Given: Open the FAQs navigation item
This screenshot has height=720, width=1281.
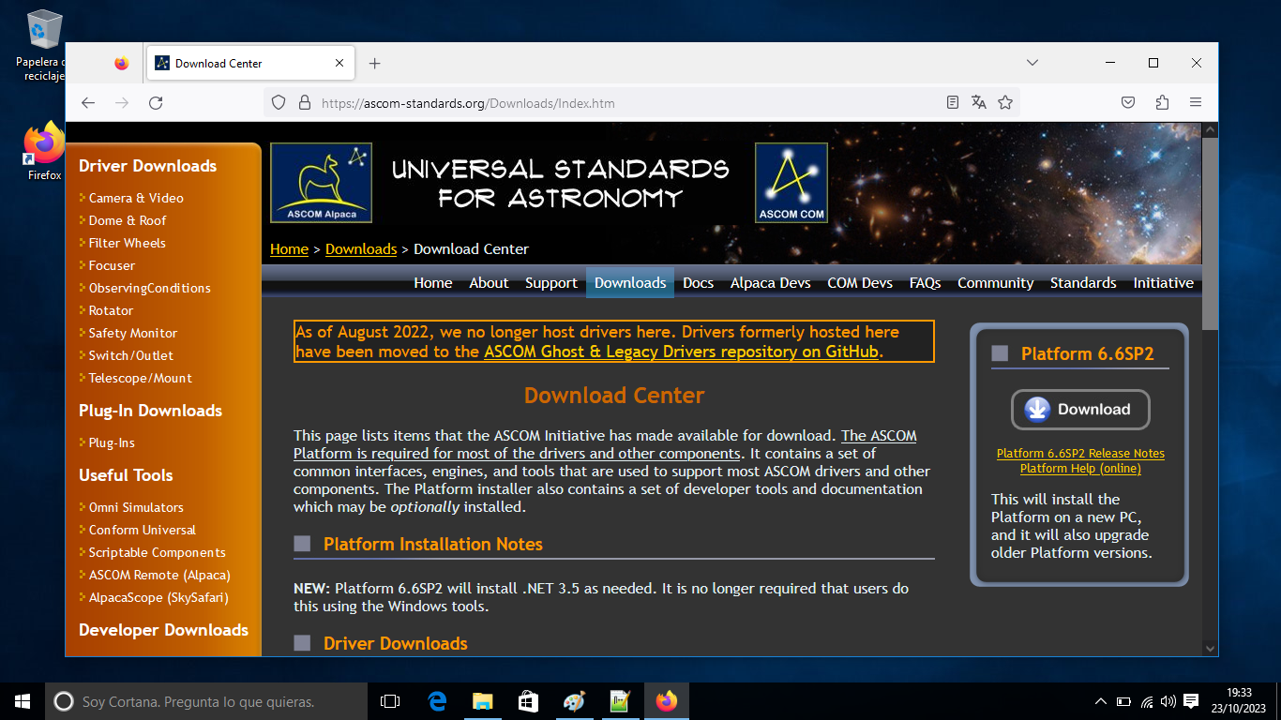Looking at the screenshot, I should [x=925, y=283].
